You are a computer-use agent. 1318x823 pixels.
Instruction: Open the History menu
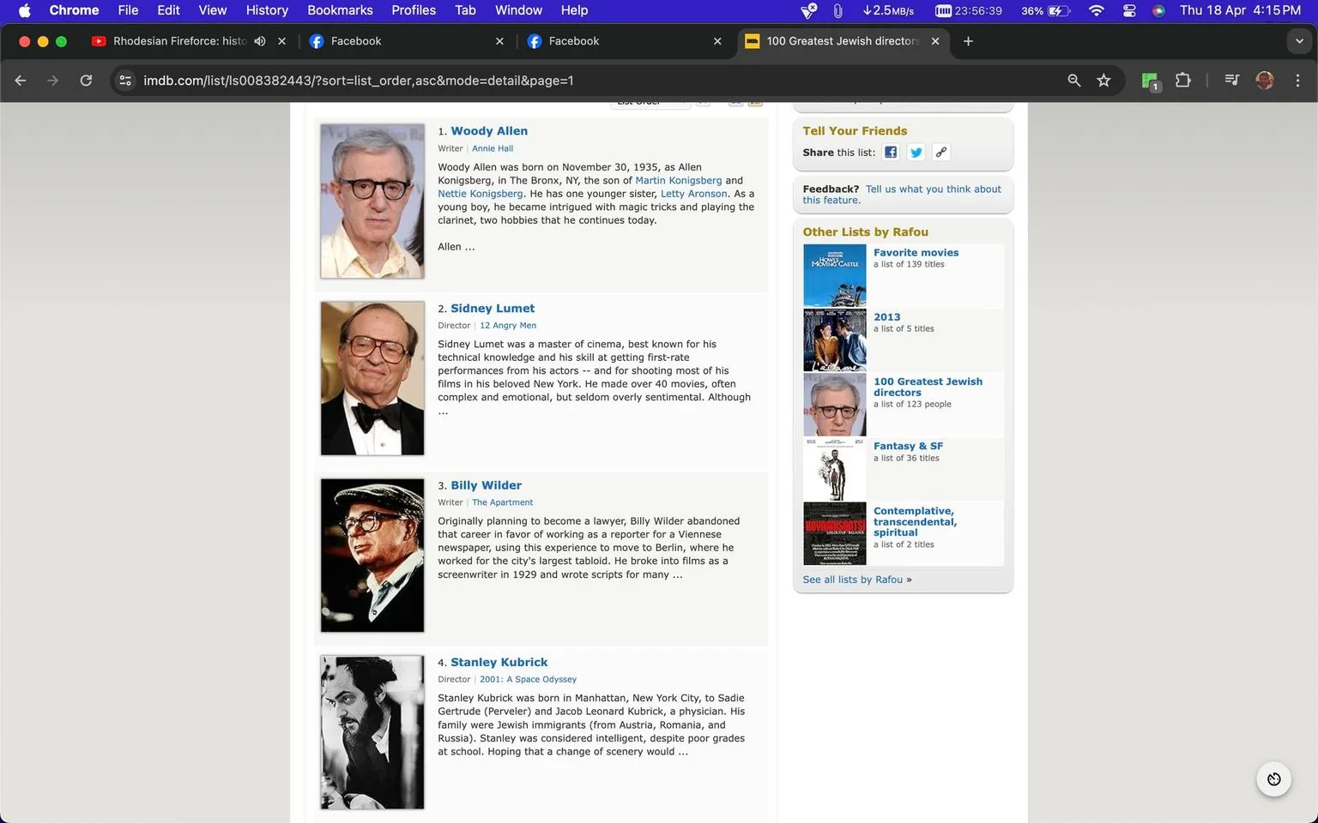coord(267,10)
